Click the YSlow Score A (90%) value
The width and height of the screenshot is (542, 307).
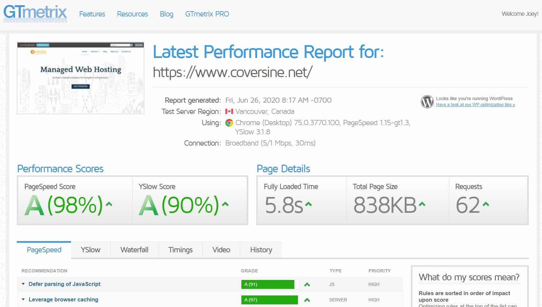pyautogui.click(x=179, y=205)
